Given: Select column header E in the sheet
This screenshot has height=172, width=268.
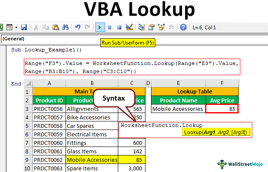Looking at the screenshot, I should 178,82.
